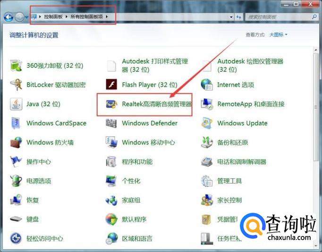This screenshot has width=322, height=252.
Task: Click the 操作中心 flag icon
Action: [16, 162]
